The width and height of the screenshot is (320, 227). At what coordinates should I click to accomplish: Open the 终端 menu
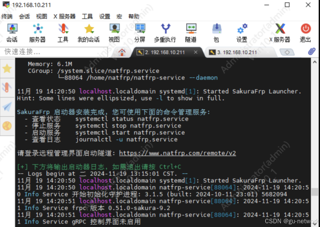pos(7,16)
